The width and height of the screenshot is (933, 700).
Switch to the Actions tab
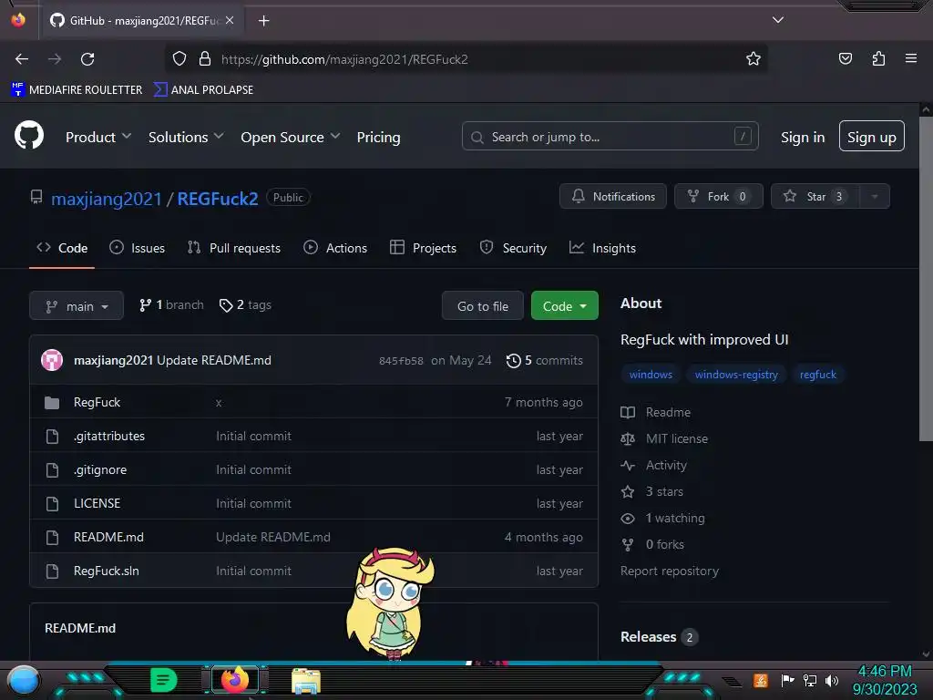(335, 248)
